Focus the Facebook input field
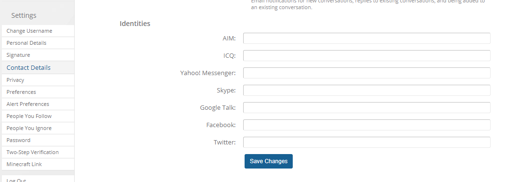 [367, 125]
